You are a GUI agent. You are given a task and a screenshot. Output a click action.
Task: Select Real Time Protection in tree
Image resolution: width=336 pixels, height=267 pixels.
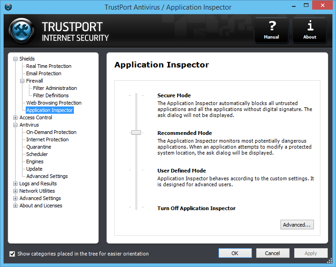pyautogui.click(x=49, y=66)
